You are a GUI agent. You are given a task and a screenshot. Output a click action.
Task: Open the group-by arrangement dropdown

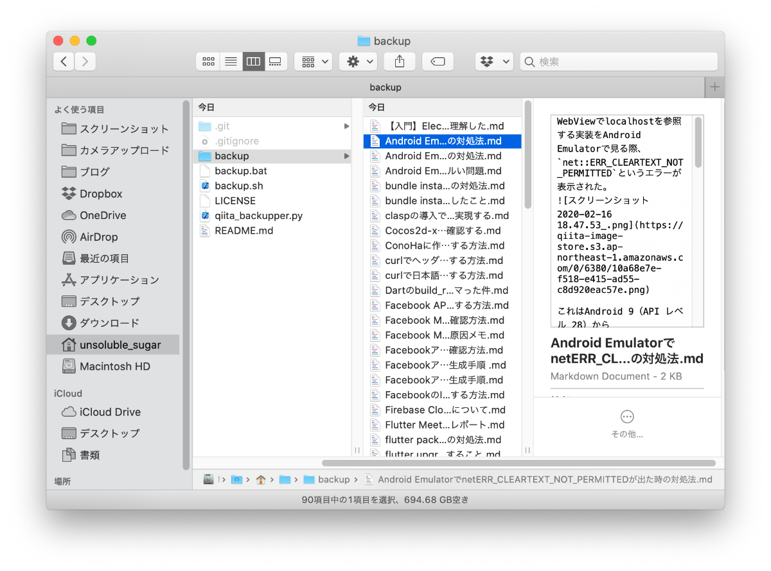coord(313,62)
